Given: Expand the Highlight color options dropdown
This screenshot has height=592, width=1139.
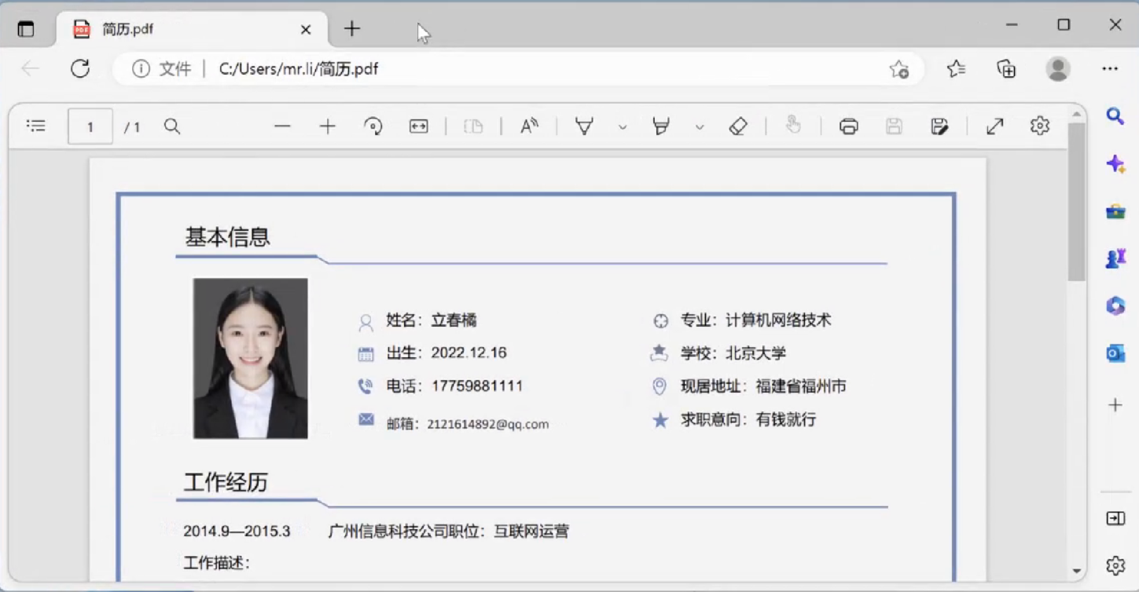Looking at the screenshot, I should point(700,127).
